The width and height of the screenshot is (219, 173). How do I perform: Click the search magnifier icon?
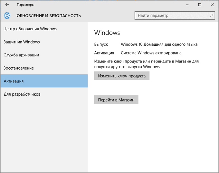211,15
